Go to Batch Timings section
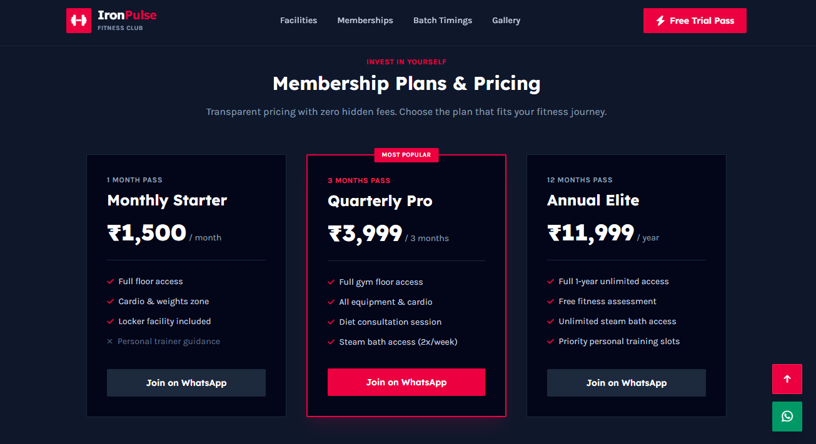Screen dimensions: 816x444 point(443,21)
